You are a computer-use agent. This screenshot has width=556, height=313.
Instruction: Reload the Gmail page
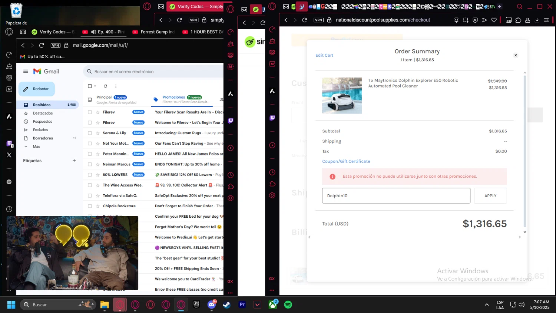[x=42, y=45]
